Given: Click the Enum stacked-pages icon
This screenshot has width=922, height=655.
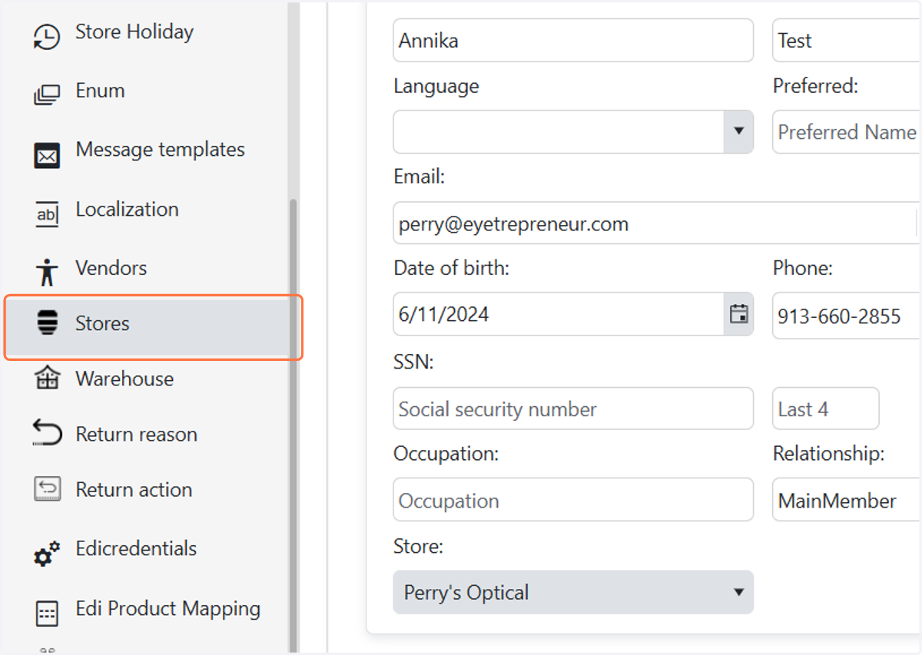Looking at the screenshot, I should tap(47, 95).
